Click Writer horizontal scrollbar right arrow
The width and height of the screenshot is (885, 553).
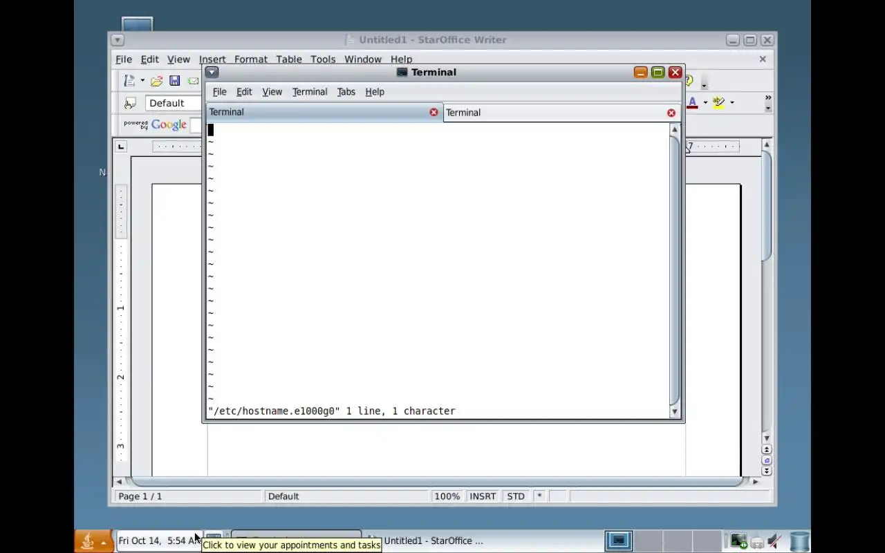coord(755,482)
